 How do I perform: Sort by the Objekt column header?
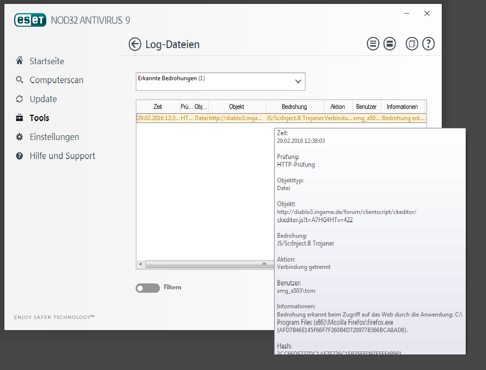coord(237,106)
